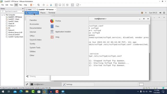Open the GNOME Places menu
The width and height of the screenshot is (167, 94).
[x=43, y=13]
